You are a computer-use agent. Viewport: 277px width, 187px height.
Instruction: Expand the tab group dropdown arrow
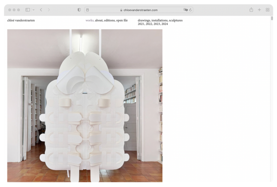33,10
